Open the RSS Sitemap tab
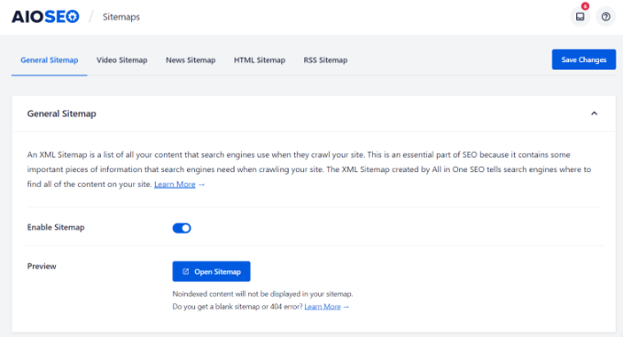Image resolution: width=623 pixels, height=337 pixels. pos(325,60)
